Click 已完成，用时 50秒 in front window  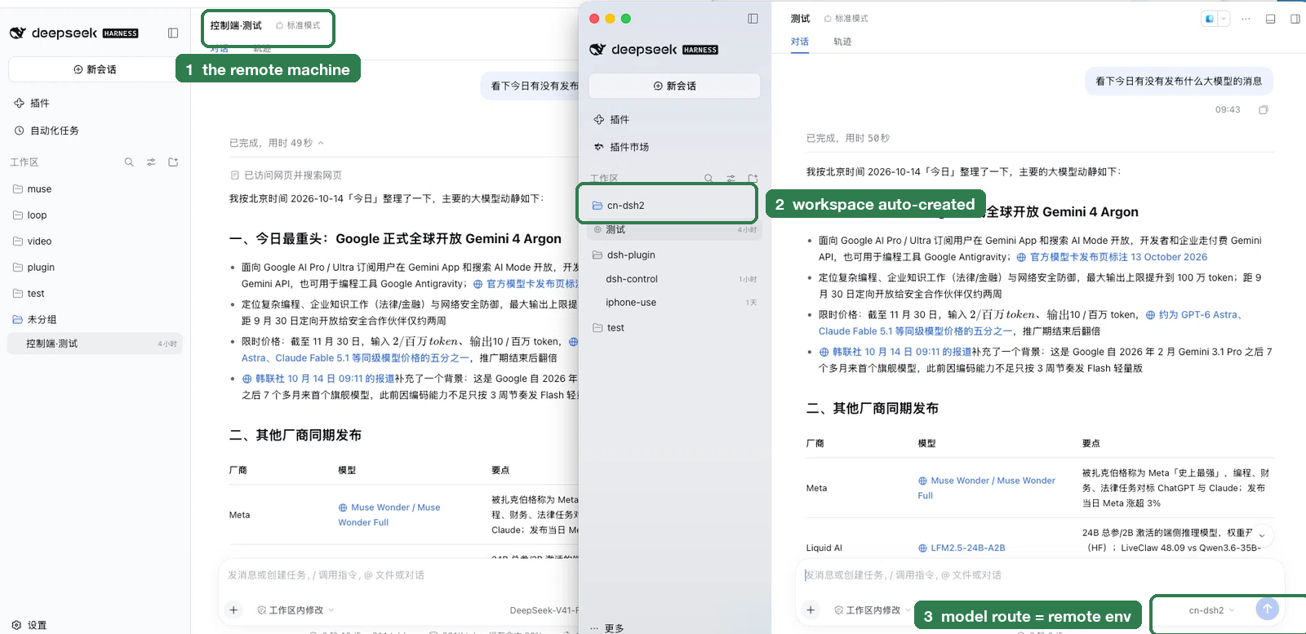point(847,139)
